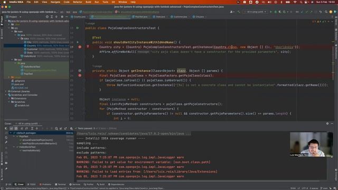Open inspection warnings widget in editor corner

(x=321, y=22)
